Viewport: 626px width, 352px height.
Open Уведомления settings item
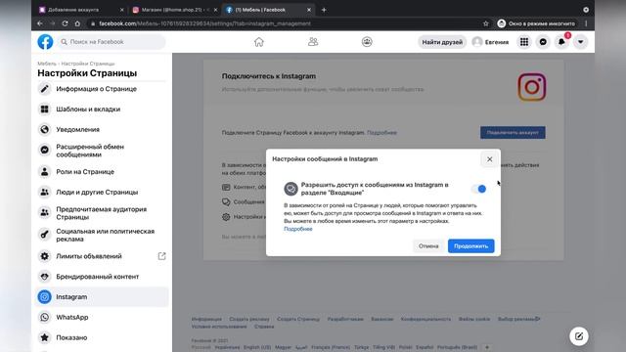coord(102,129)
